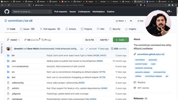This screenshot has width=178, height=100.
Task: Click the GitHub octocat logo
Action: (7, 12)
